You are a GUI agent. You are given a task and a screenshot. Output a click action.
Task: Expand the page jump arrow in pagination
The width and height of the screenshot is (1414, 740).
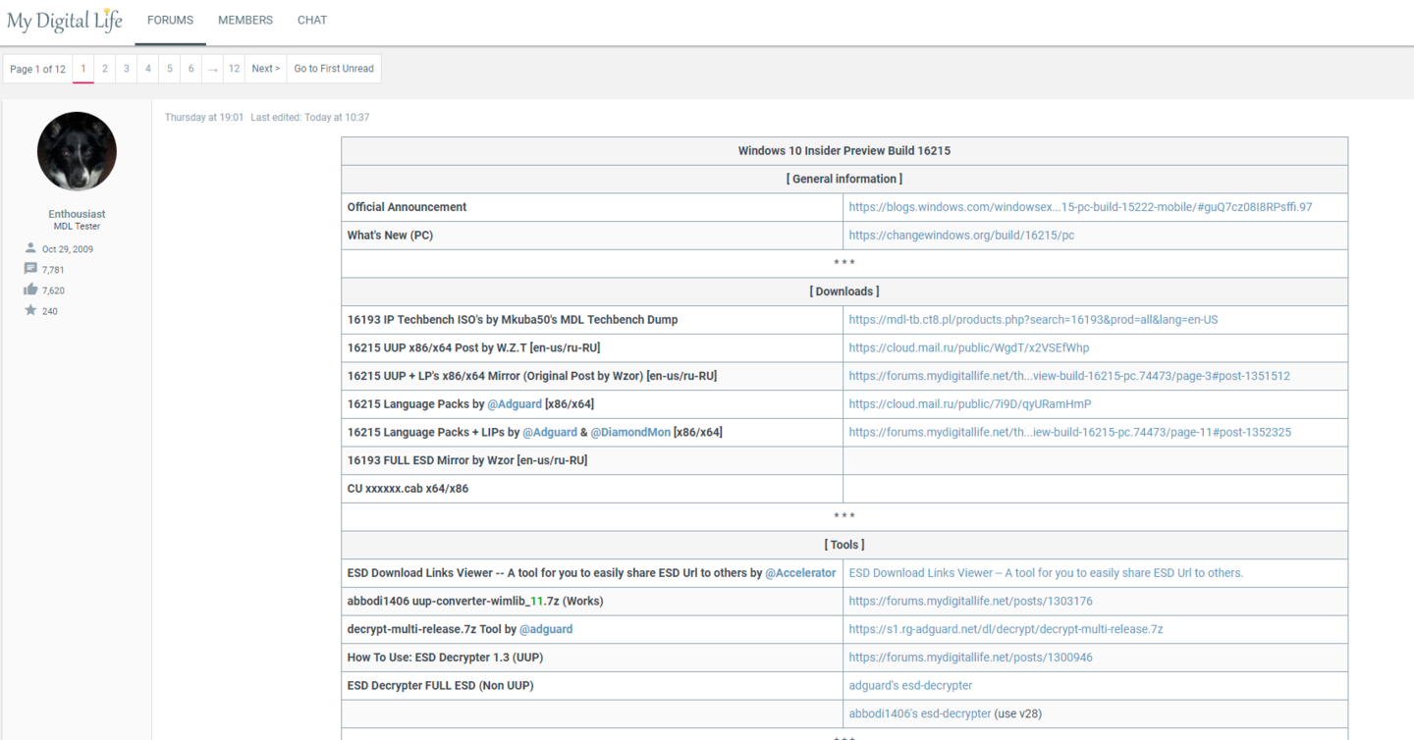(212, 69)
